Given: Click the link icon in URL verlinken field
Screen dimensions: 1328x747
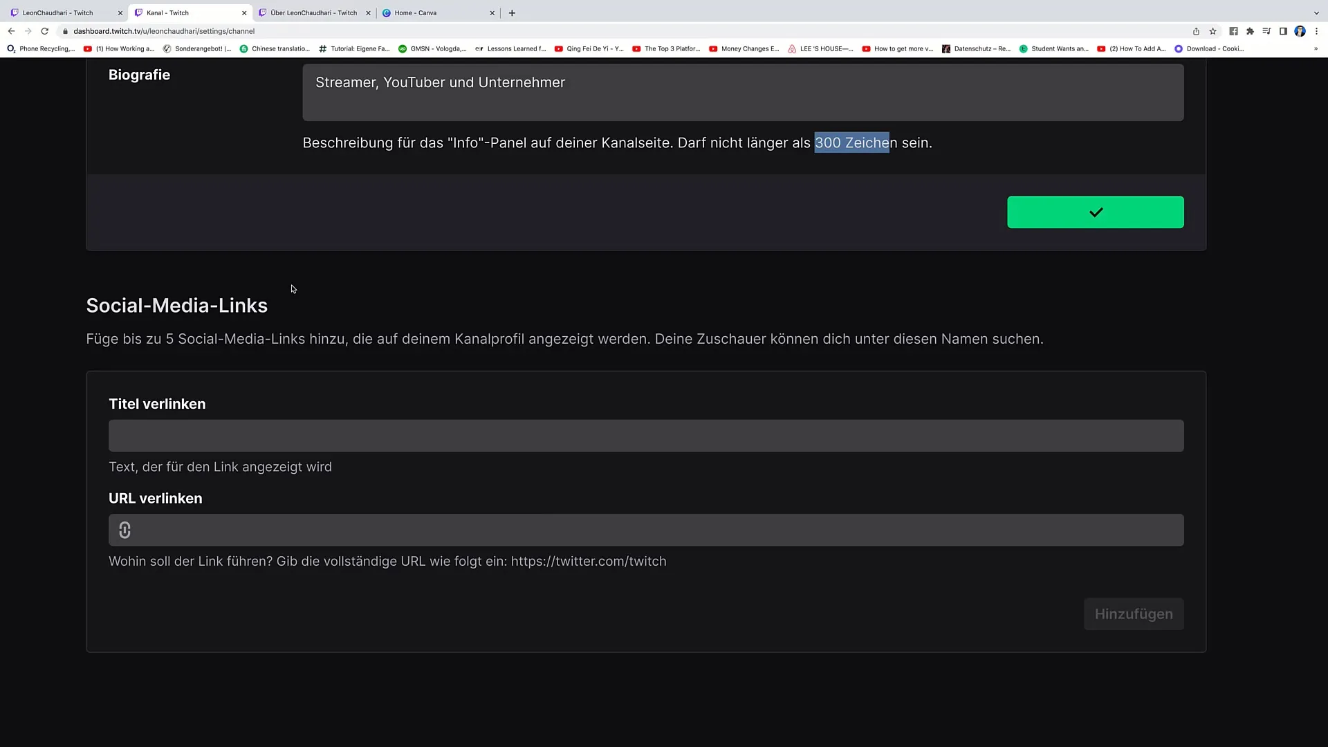Looking at the screenshot, I should click(124, 530).
